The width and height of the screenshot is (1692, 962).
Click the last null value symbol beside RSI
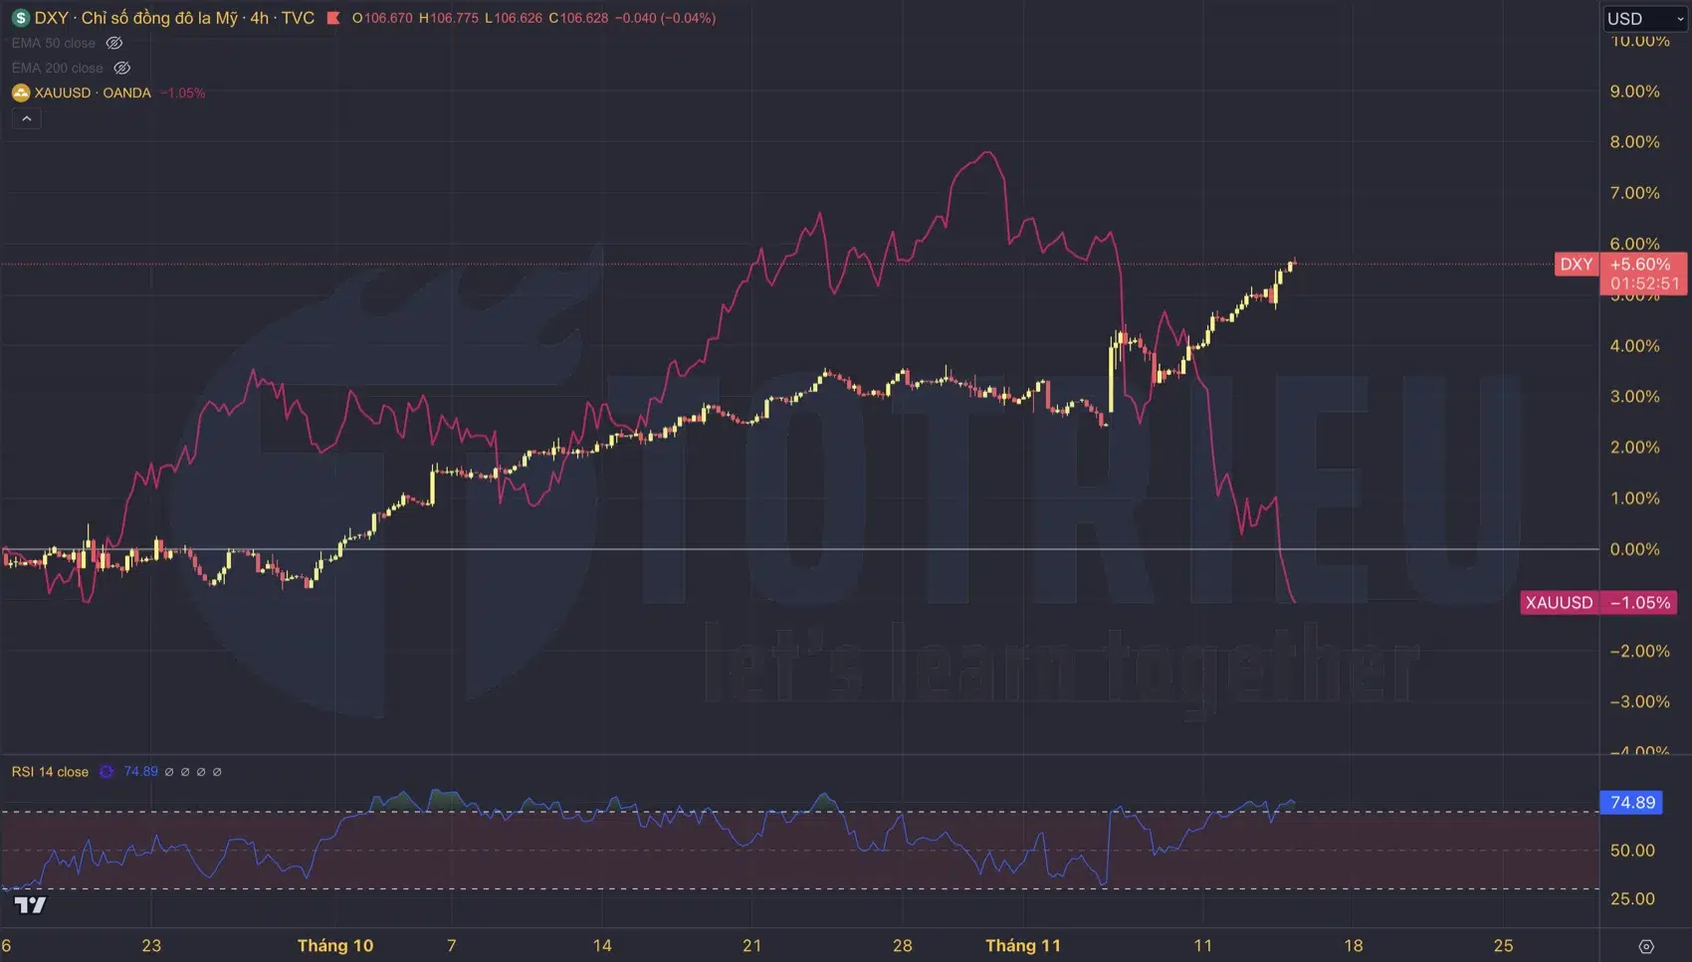(217, 772)
